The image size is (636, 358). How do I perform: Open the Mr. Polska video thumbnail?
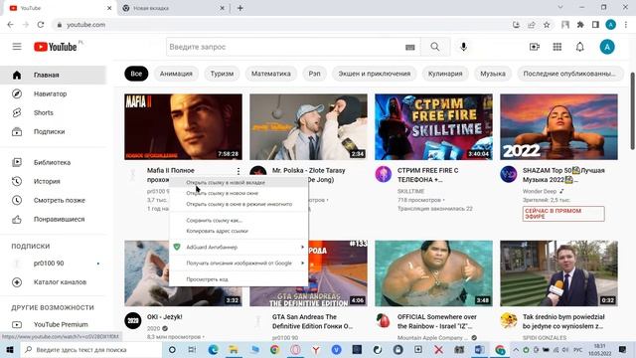tap(309, 127)
